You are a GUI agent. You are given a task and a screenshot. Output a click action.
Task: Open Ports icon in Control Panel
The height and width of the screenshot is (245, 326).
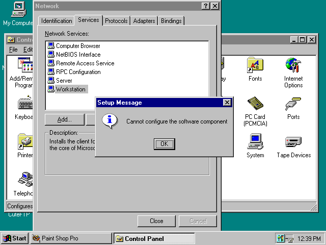(293, 108)
